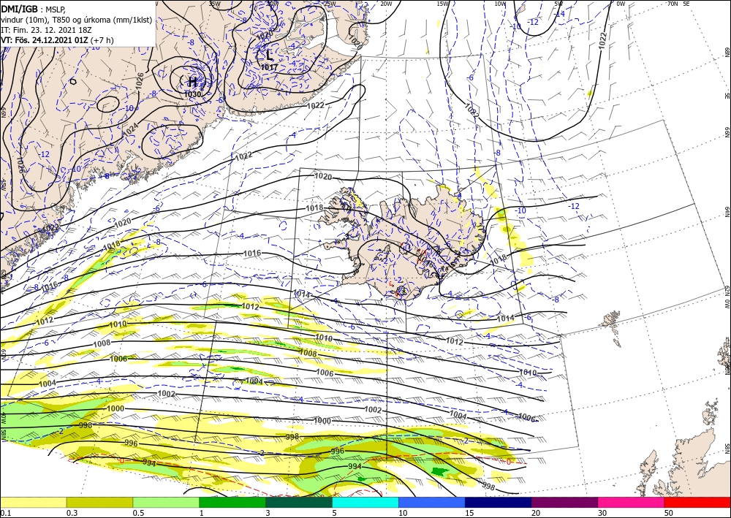Image resolution: width=731 pixels, height=518 pixels.
Task: Click the '30' legend scale value
Action: pos(602,513)
